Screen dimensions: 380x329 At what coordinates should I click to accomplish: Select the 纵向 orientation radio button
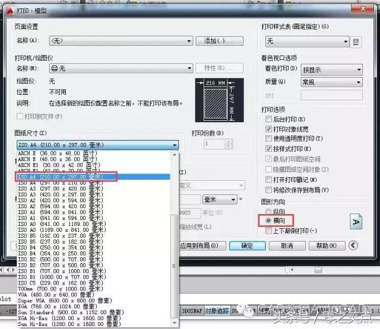pos(268,212)
